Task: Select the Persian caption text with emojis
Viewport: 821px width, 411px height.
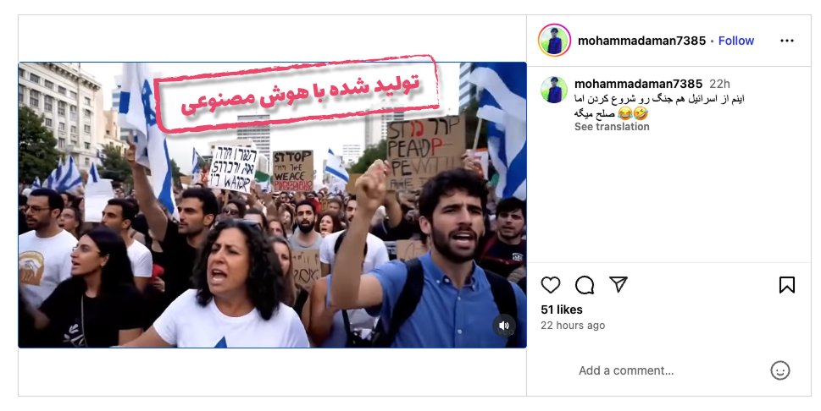Action: pyautogui.click(x=660, y=106)
